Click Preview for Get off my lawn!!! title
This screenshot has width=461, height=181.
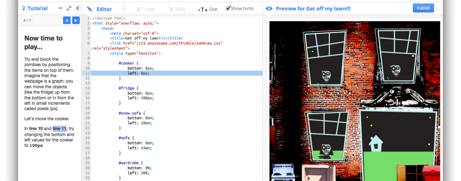click(x=313, y=9)
